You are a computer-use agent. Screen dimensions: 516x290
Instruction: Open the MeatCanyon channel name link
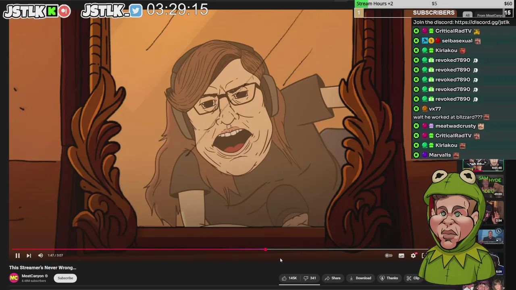[x=33, y=276]
